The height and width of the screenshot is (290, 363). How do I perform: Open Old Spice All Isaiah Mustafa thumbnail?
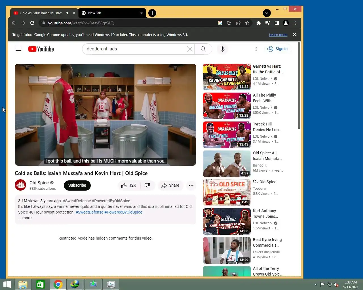227,164
